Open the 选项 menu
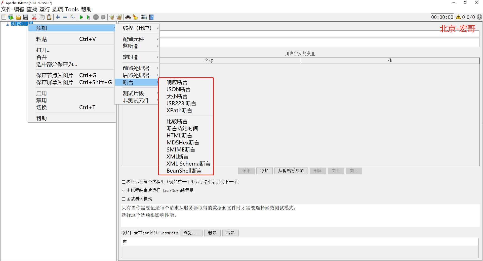 [58, 10]
